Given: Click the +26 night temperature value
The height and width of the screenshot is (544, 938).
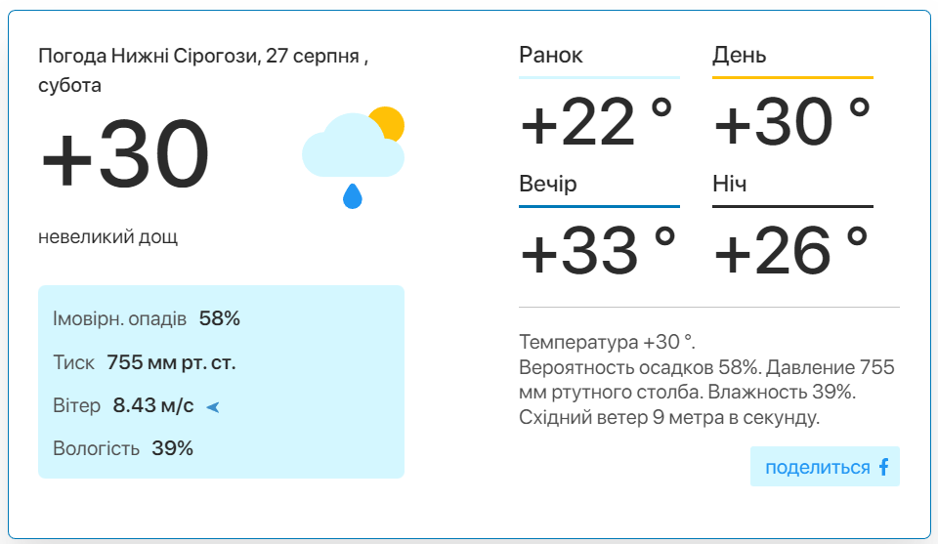Looking at the screenshot, I should [790, 250].
